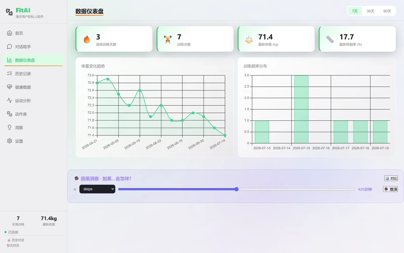Click the 数据仪表盘 page heading
This screenshot has height=253, width=404.
click(x=89, y=11)
